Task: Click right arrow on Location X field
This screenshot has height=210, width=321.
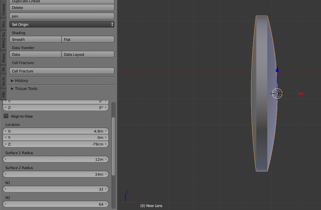Action: [106, 131]
